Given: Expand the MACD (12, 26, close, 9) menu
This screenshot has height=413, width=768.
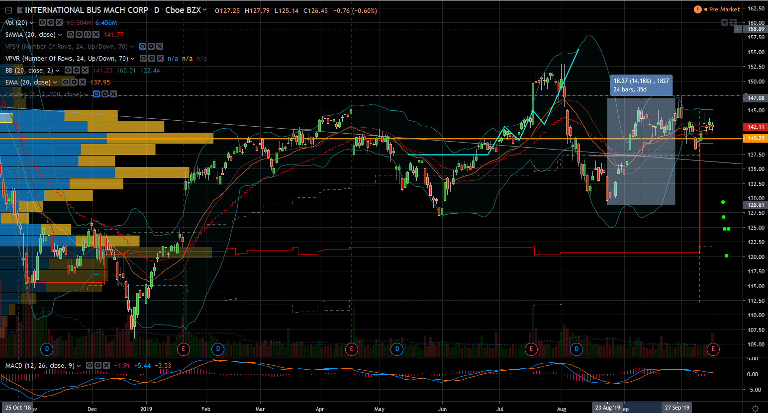Looking at the screenshot, I should (x=79, y=366).
